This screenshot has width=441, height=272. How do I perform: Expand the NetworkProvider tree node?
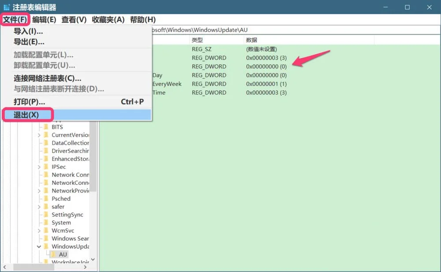click(x=39, y=191)
